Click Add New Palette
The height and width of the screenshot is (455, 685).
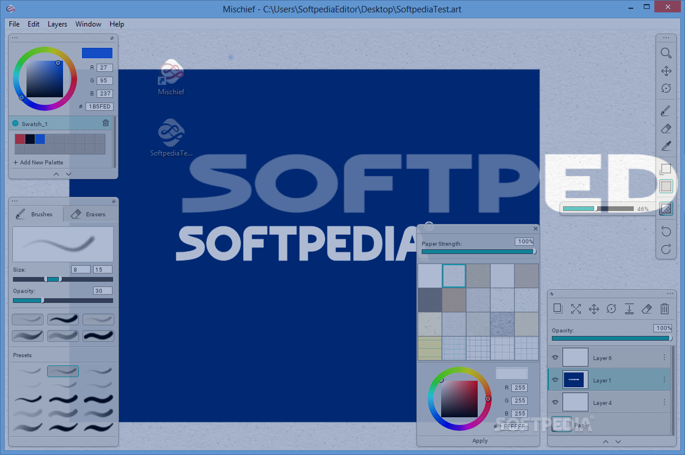(x=38, y=162)
